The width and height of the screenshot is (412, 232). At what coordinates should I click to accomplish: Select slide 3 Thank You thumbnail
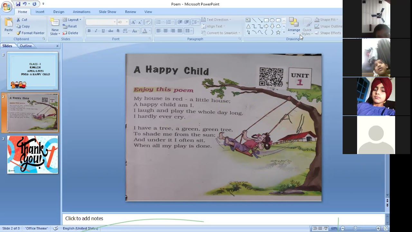(x=33, y=155)
